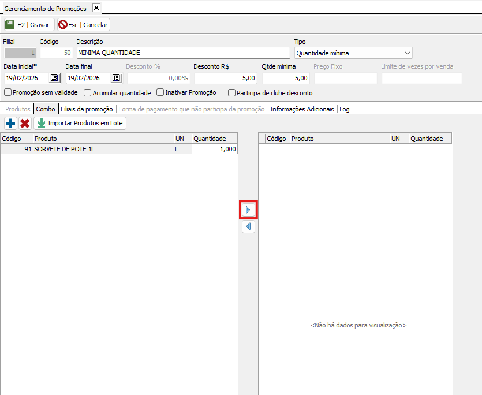Open calendar picker for Data final
The image size is (482, 395).
116,79
